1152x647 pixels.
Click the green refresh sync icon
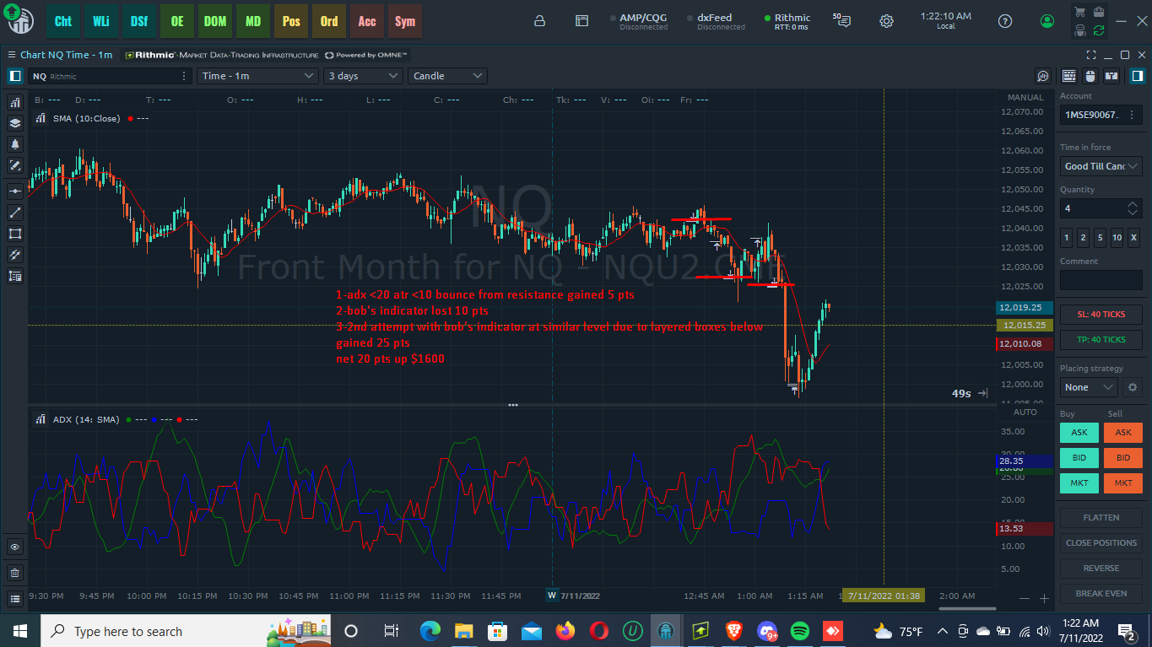tap(1098, 30)
